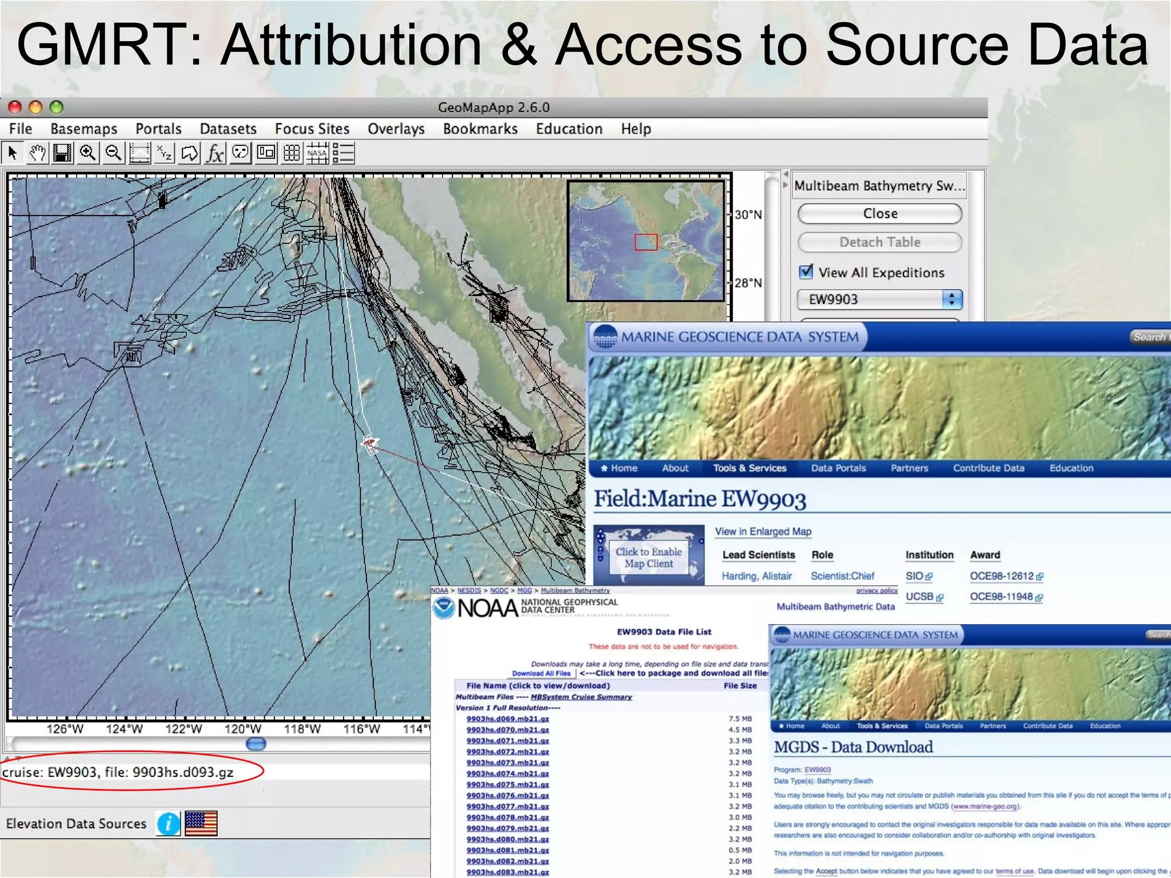Open Data Portals tab on Field:Marine page
The height and width of the screenshot is (878, 1171).
click(x=839, y=468)
